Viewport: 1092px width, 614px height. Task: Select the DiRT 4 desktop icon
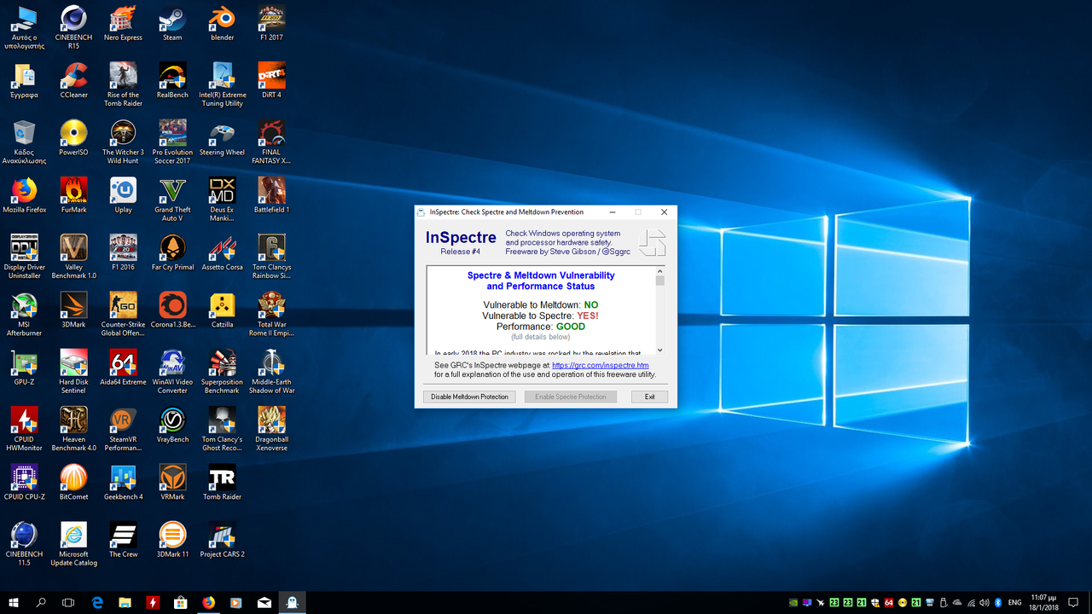click(x=271, y=81)
